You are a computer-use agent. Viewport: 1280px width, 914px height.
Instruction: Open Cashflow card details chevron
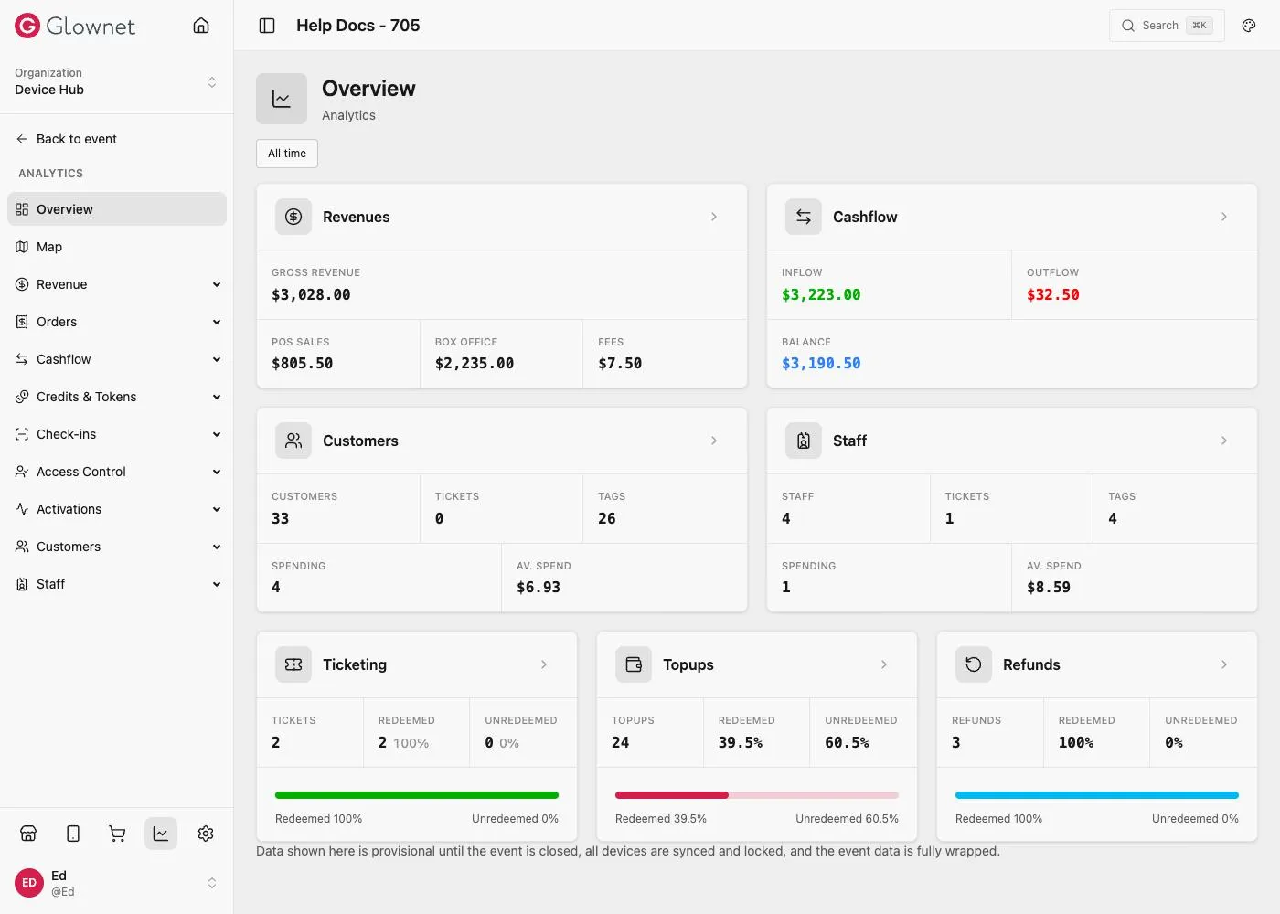[1224, 217]
